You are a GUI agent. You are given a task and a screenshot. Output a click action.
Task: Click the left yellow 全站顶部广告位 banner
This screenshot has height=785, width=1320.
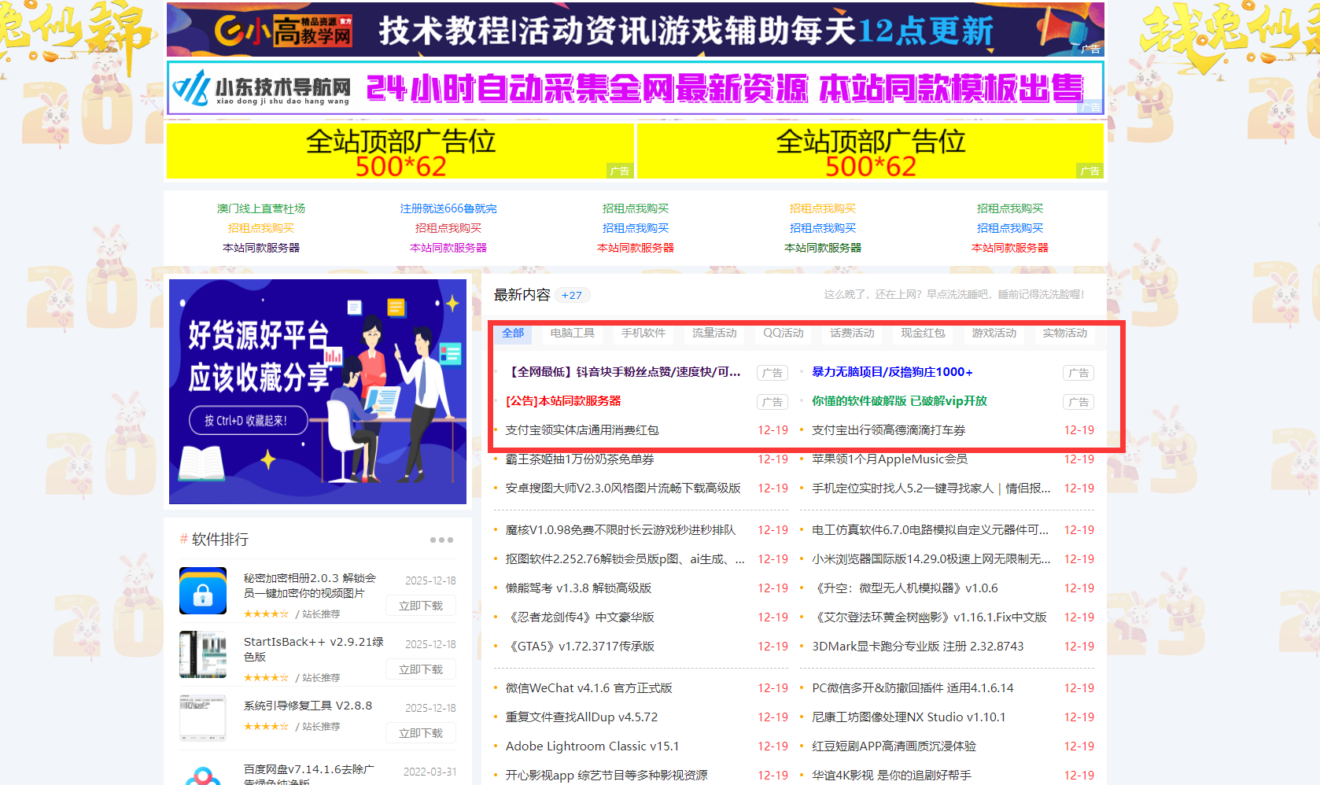point(400,152)
